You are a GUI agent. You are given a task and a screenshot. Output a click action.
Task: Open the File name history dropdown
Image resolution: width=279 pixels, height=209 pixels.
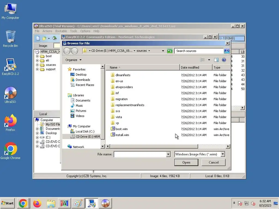tap(168, 154)
